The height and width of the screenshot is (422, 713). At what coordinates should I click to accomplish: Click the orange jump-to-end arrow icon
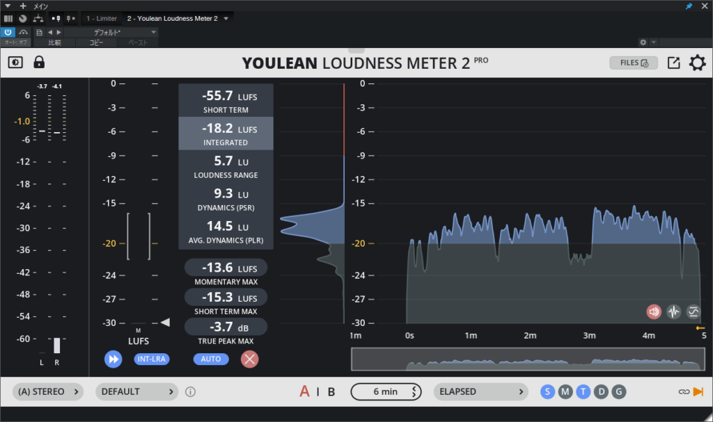[x=698, y=391]
